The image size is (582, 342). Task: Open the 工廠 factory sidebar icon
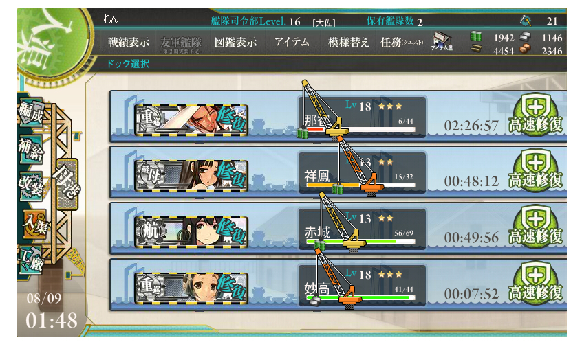click(x=31, y=259)
